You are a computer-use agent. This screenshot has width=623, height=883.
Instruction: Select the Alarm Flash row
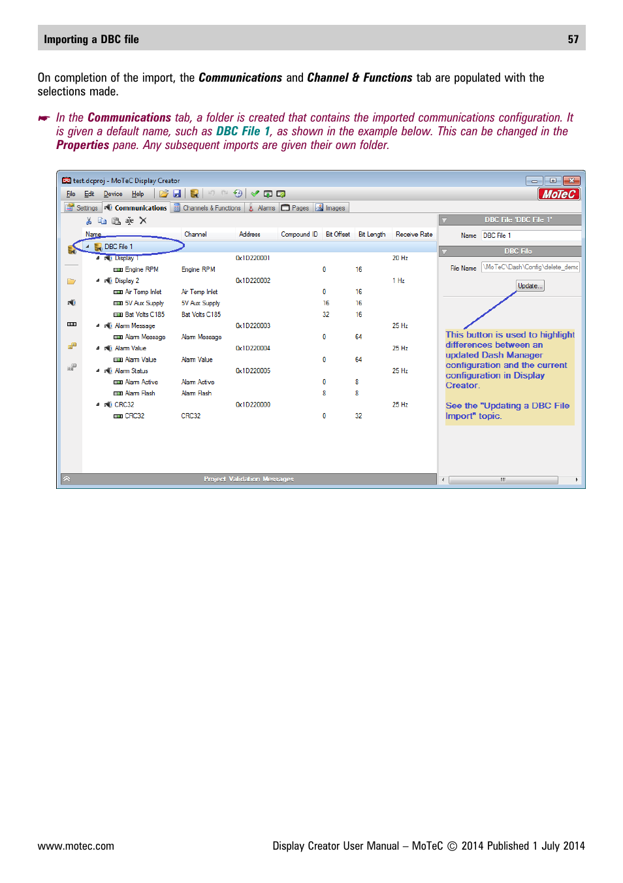click(259, 393)
